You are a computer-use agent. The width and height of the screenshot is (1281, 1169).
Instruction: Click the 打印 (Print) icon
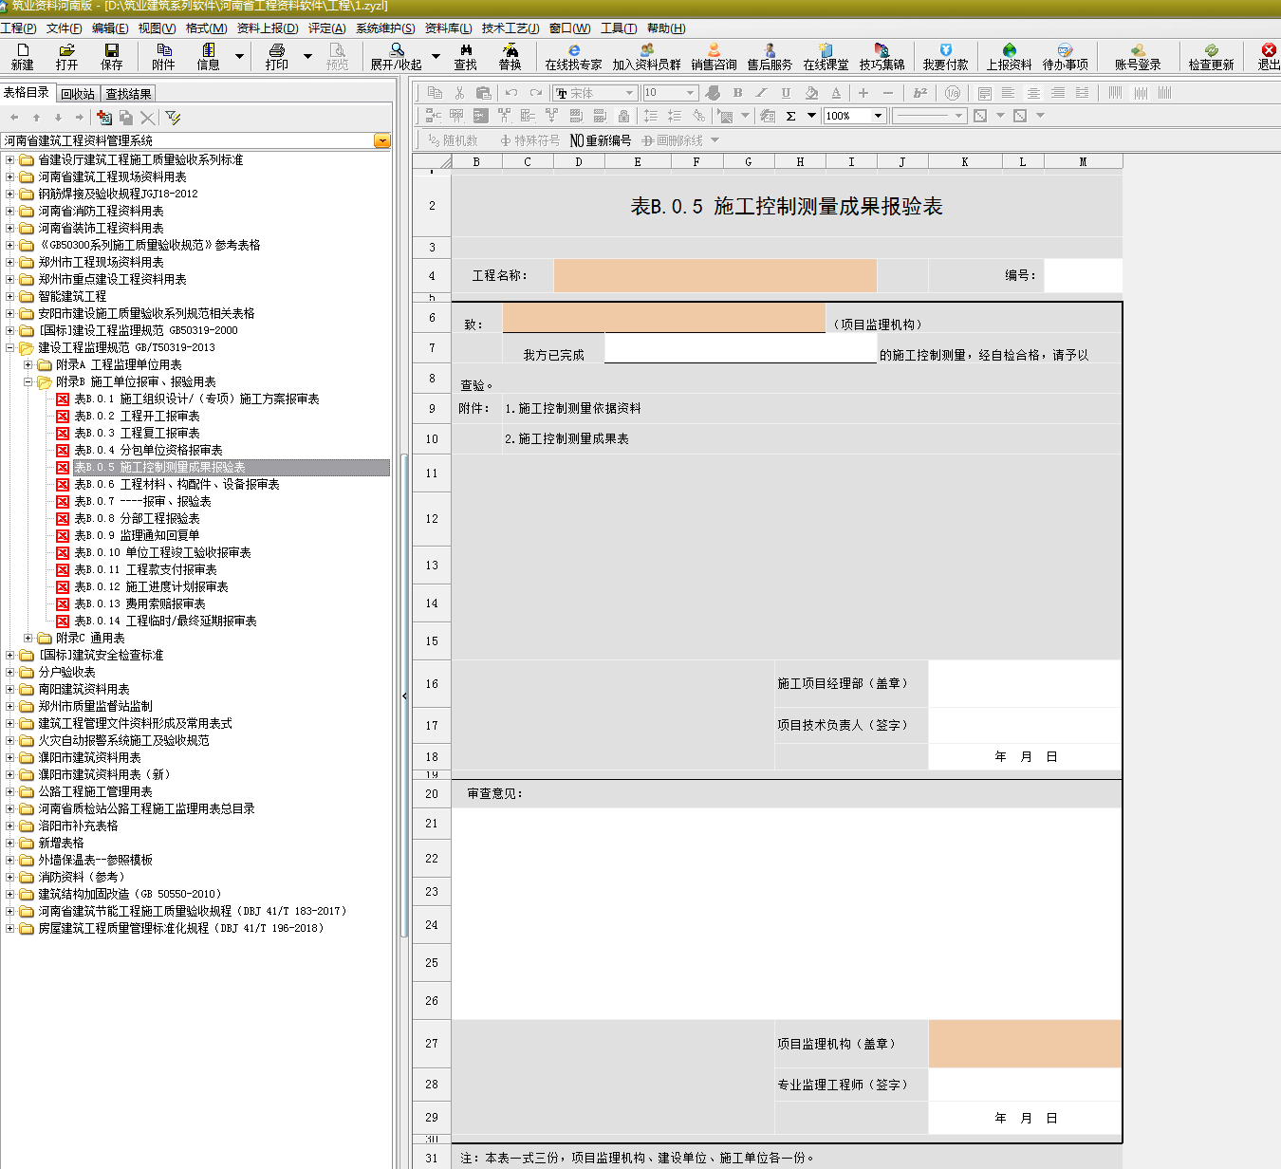(277, 56)
